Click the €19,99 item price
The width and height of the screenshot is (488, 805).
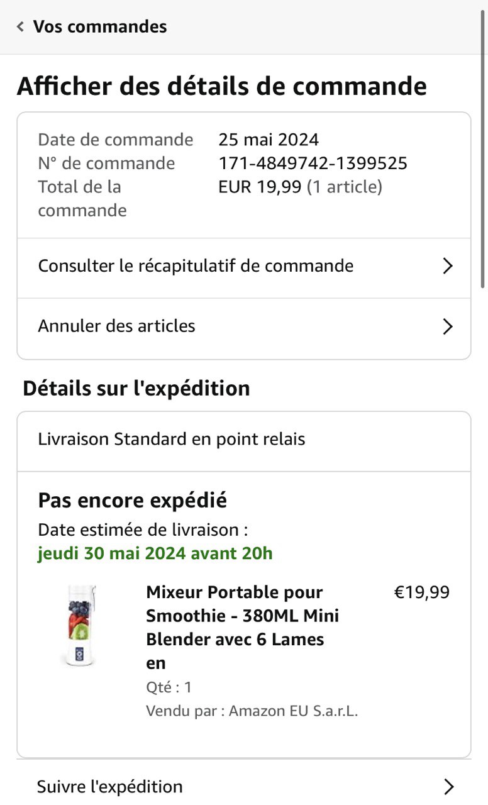[421, 592]
